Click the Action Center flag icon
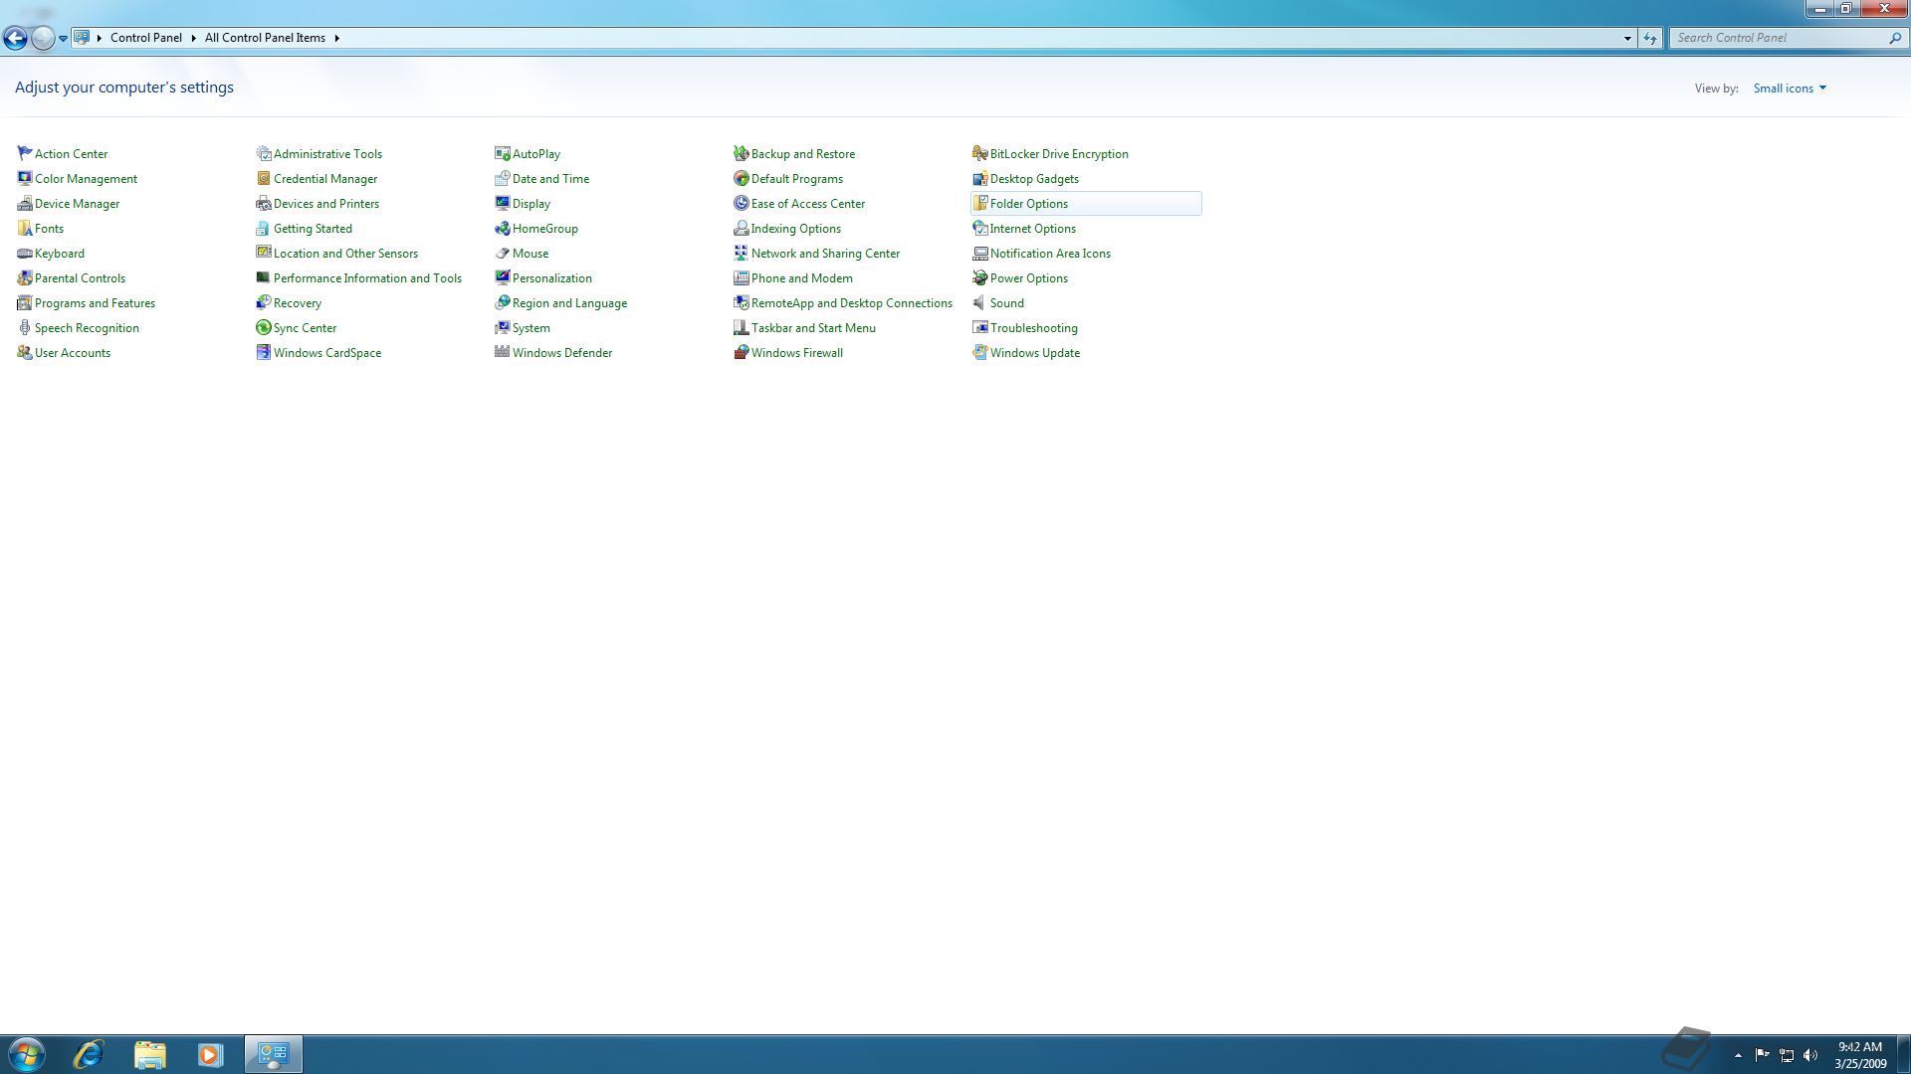Viewport: 1911px width, 1074px height. [25, 153]
